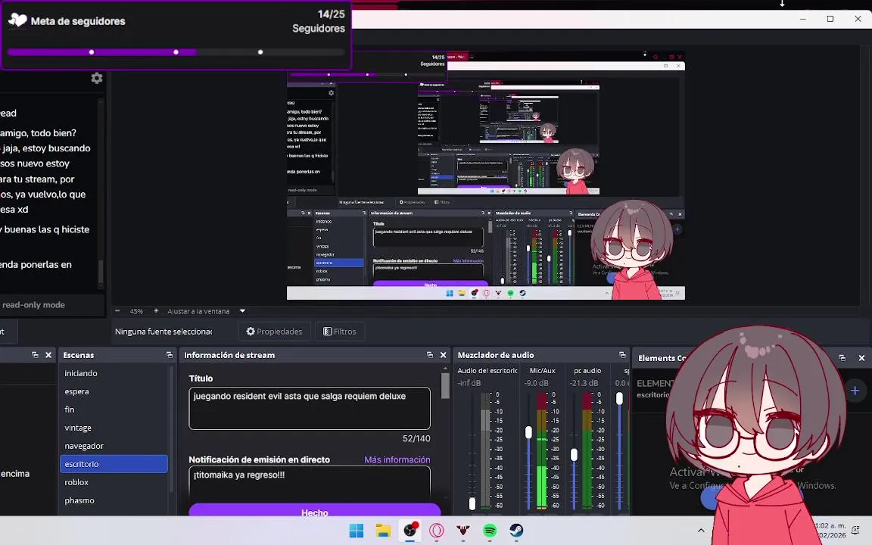Select the espera scene
This screenshot has height=545, width=872.
point(114,391)
